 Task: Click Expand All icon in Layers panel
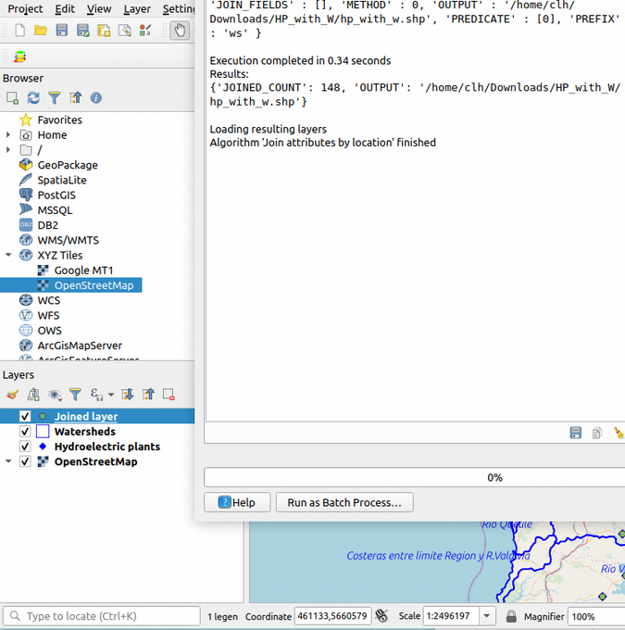click(128, 395)
